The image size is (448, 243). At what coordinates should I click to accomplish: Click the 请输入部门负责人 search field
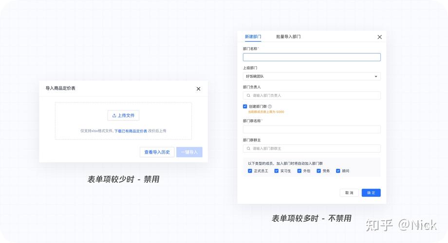(x=312, y=96)
